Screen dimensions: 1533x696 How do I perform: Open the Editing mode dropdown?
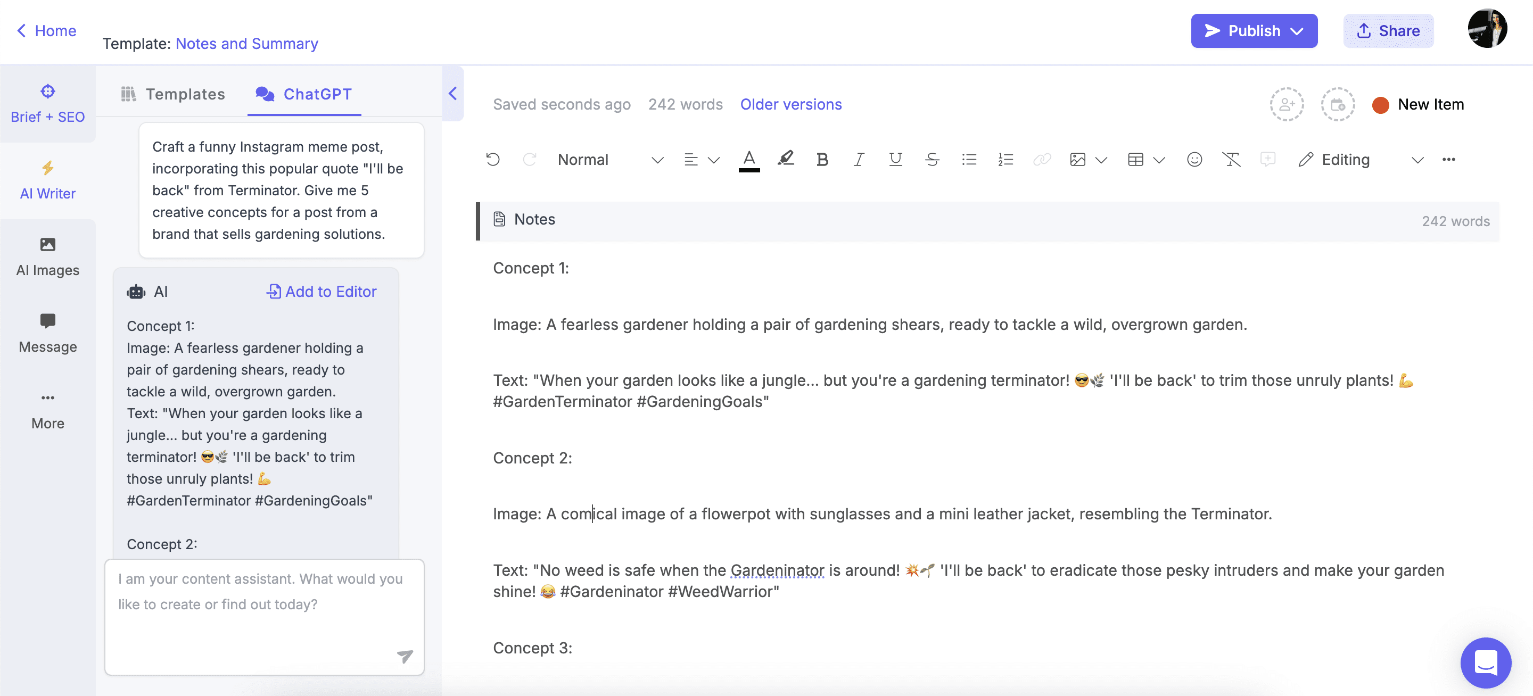coord(1361,160)
